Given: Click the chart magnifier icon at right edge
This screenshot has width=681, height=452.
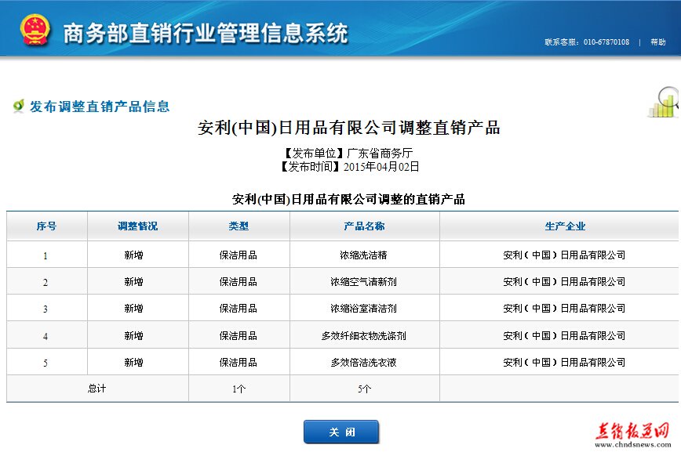Looking at the screenshot, I should click(x=664, y=103).
